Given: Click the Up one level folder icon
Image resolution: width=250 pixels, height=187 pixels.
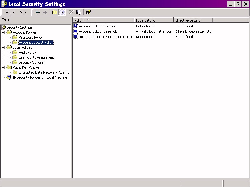Looking at the screenshot, I should point(55,12).
